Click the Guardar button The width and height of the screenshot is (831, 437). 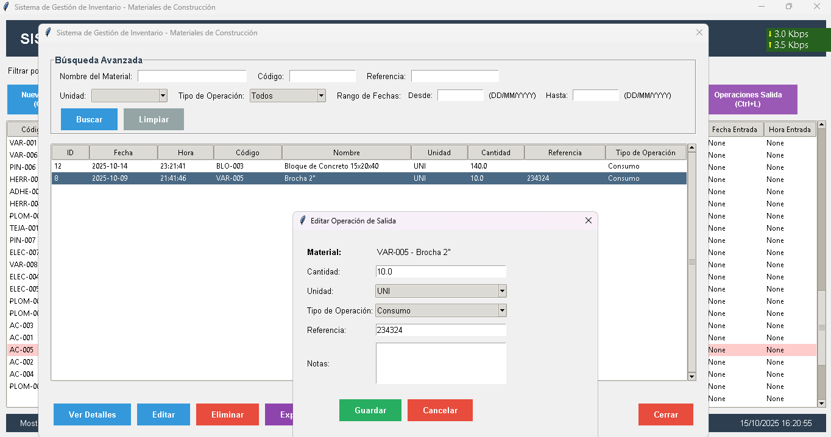[x=370, y=410]
